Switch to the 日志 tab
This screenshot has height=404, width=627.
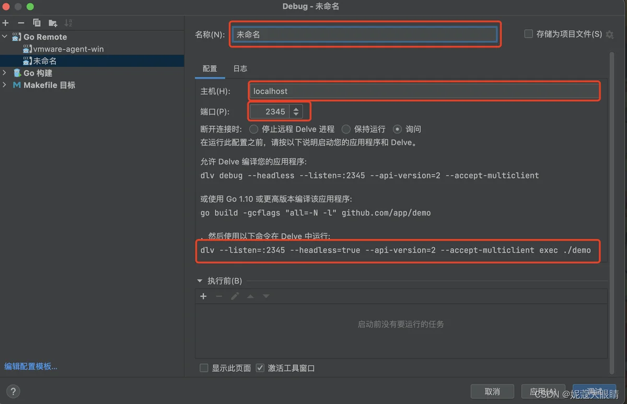pyautogui.click(x=240, y=68)
